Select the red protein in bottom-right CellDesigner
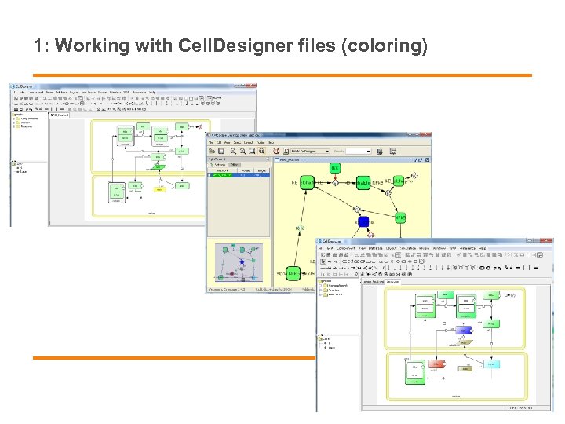 tap(437, 364)
